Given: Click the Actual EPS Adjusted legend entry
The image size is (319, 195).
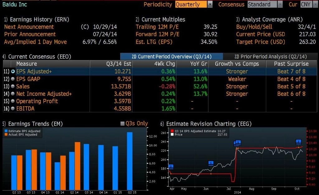Looking at the screenshot, I should coord(21,134).
